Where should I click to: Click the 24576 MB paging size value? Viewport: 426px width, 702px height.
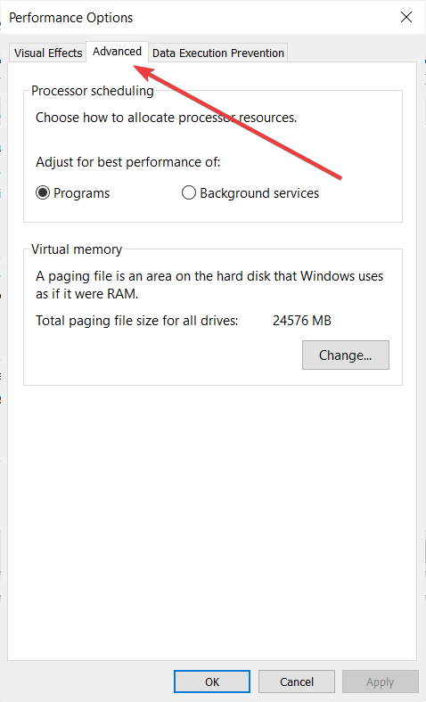point(302,321)
